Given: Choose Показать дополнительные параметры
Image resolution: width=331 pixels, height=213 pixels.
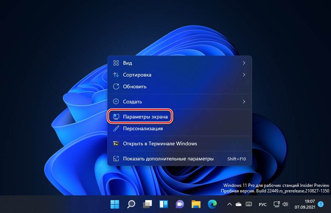Looking at the screenshot, I should [180, 159].
